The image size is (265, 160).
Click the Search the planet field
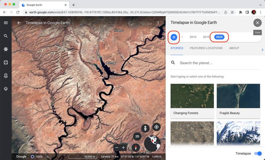pos(220,63)
